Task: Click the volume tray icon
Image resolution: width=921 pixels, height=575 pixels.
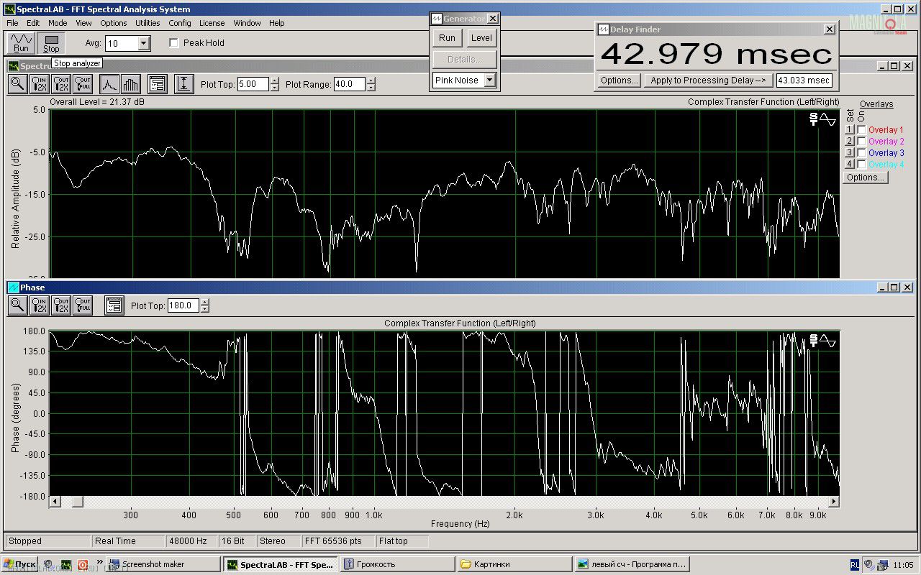Action: [868, 565]
